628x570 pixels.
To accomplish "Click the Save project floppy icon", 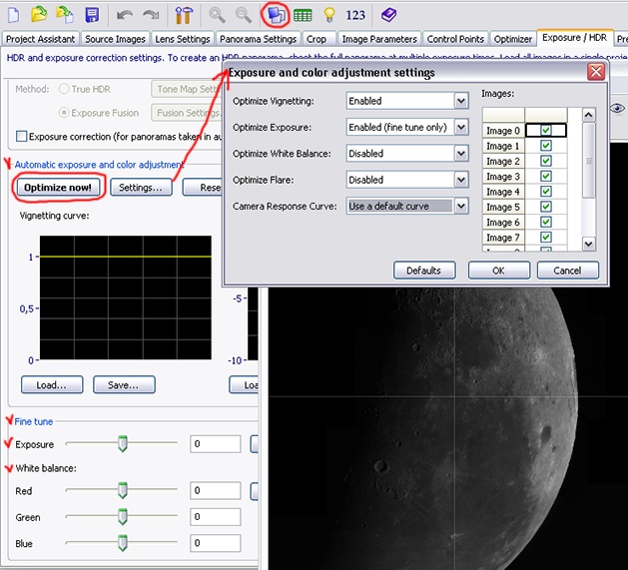I will coord(92,15).
